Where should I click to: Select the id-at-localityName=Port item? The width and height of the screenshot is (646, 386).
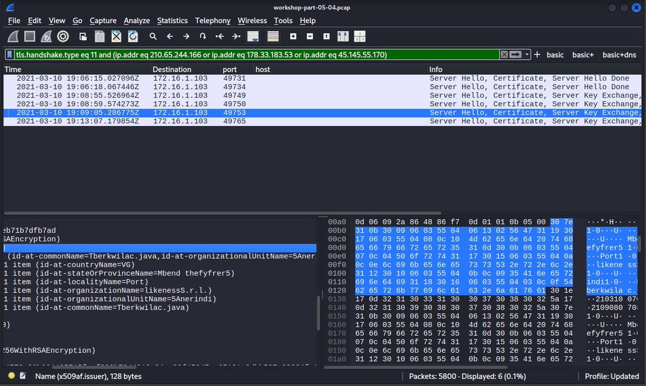pos(160,282)
